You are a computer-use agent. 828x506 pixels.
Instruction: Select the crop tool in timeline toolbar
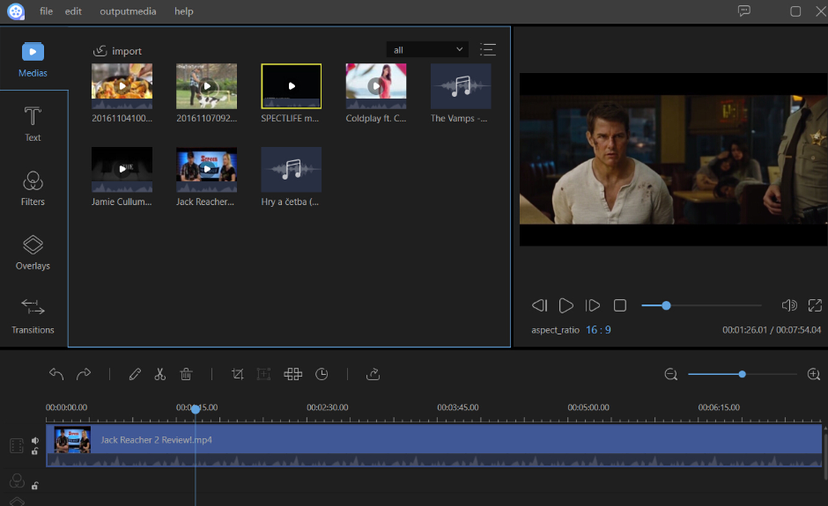point(237,374)
